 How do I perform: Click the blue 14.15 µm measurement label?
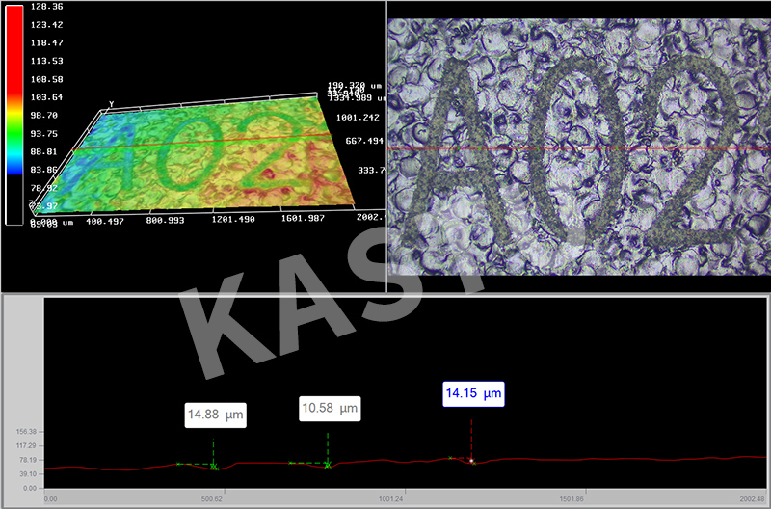click(x=472, y=393)
